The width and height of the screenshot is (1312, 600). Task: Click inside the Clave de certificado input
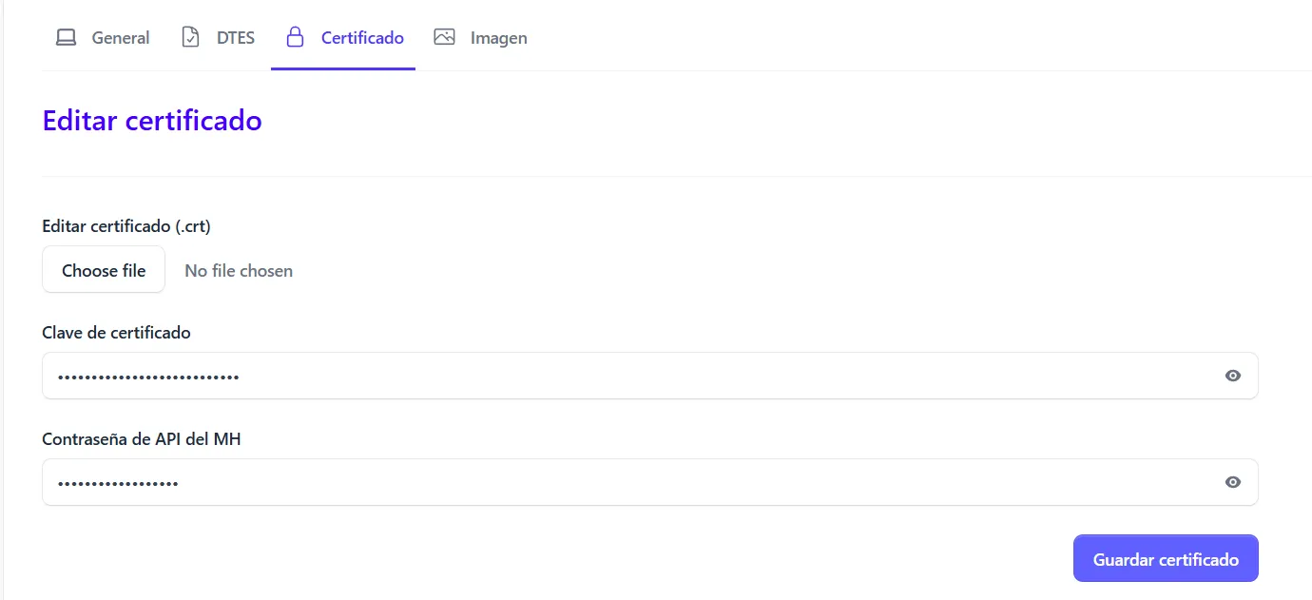(x=570, y=375)
